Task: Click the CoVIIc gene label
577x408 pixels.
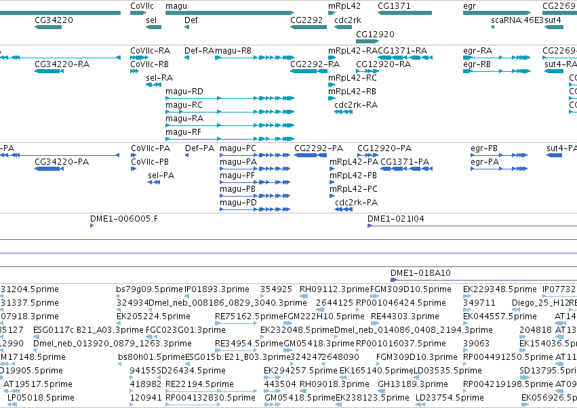Action: pos(142,6)
